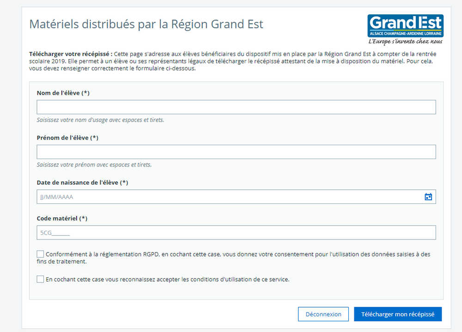Click the L'Europe s'invente chez nous tagline

pos(405,41)
